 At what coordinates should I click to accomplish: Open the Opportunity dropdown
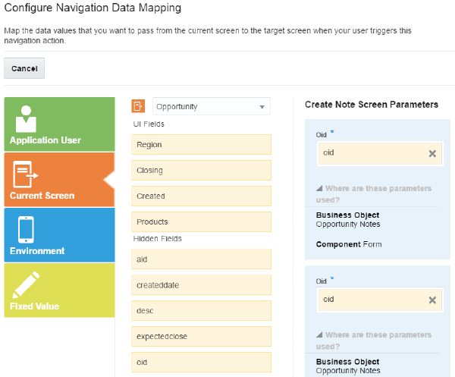pos(262,107)
